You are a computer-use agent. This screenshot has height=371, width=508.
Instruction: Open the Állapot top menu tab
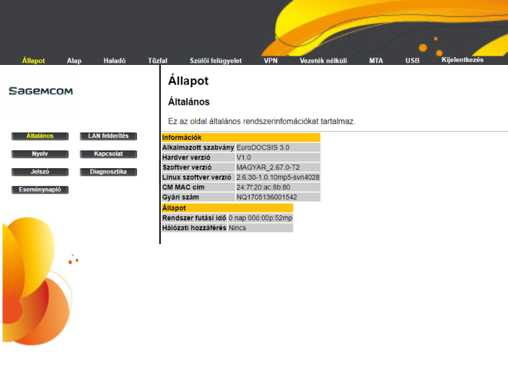34,61
